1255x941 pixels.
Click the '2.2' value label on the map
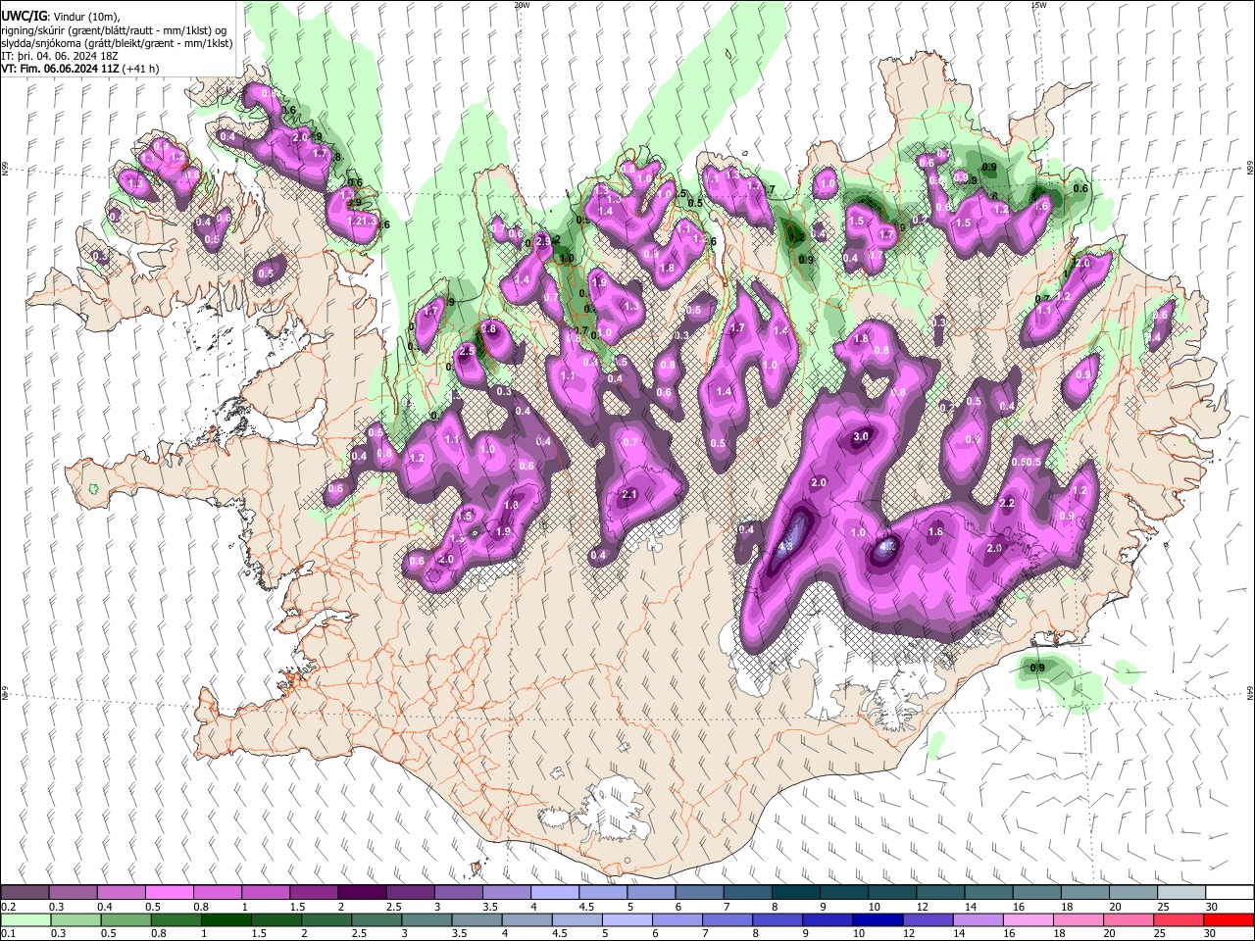point(1006,503)
